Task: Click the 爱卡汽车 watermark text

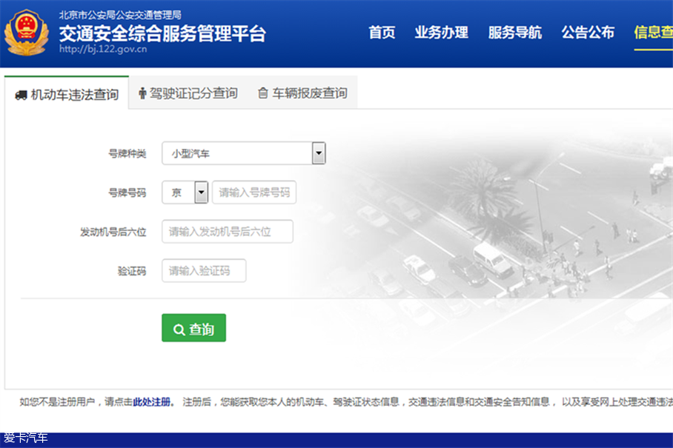Action: pos(26,438)
